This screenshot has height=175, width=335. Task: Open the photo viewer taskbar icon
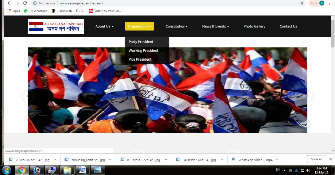(98, 170)
